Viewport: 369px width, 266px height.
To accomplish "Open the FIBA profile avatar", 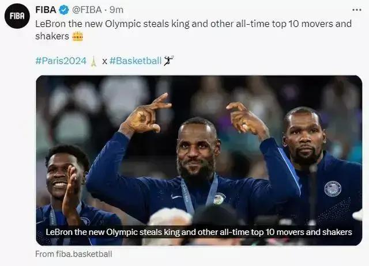I will pyautogui.click(x=17, y=16).
